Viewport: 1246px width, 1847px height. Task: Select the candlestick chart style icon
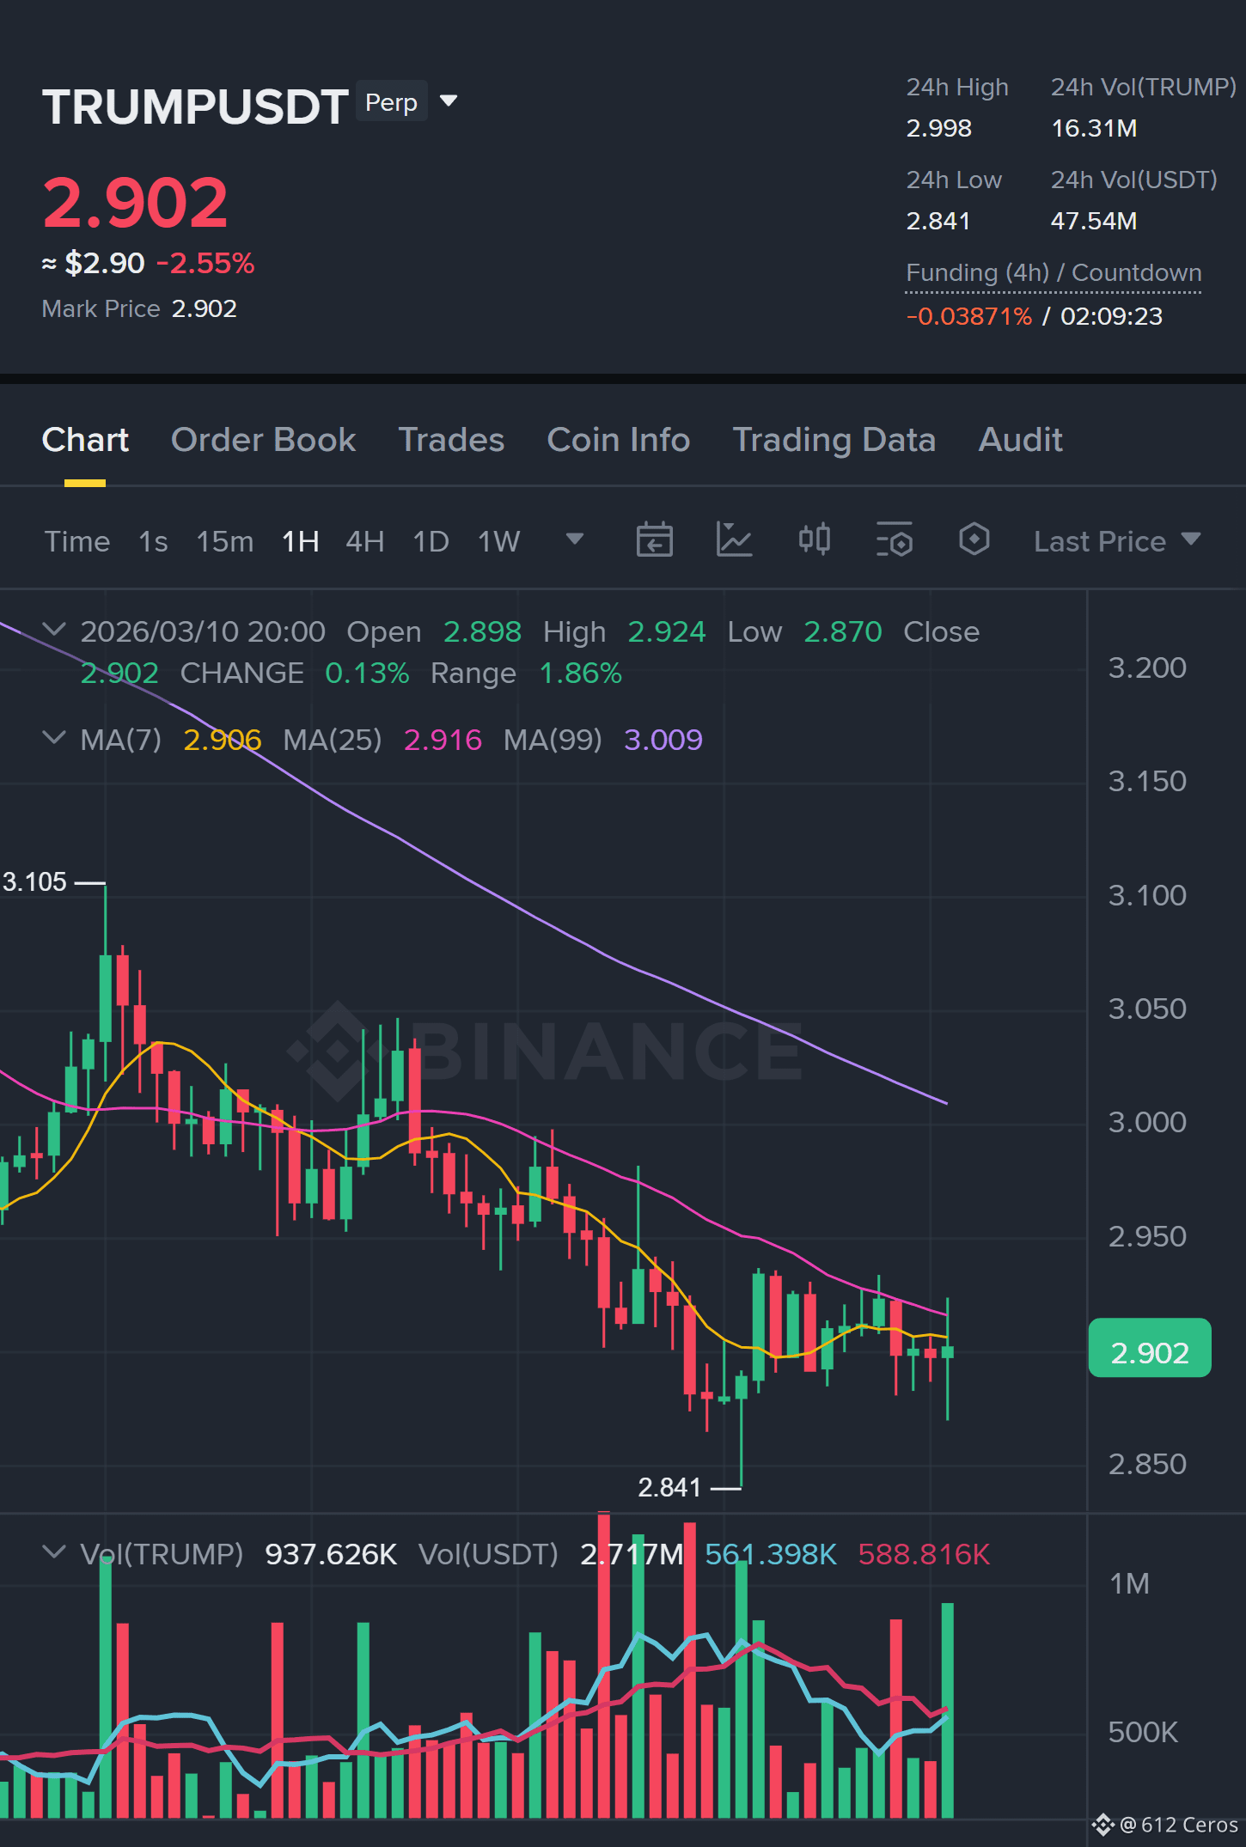coord(814,539)
